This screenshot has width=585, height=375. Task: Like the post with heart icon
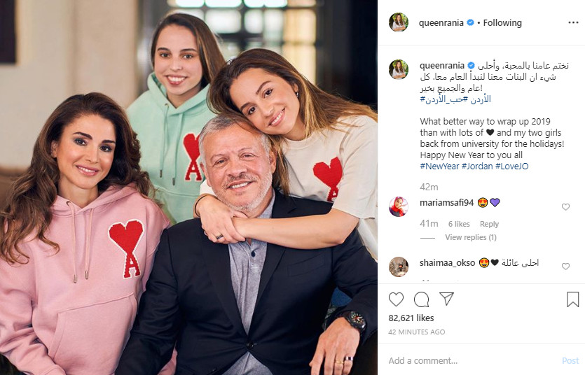(x=396, y=299)
